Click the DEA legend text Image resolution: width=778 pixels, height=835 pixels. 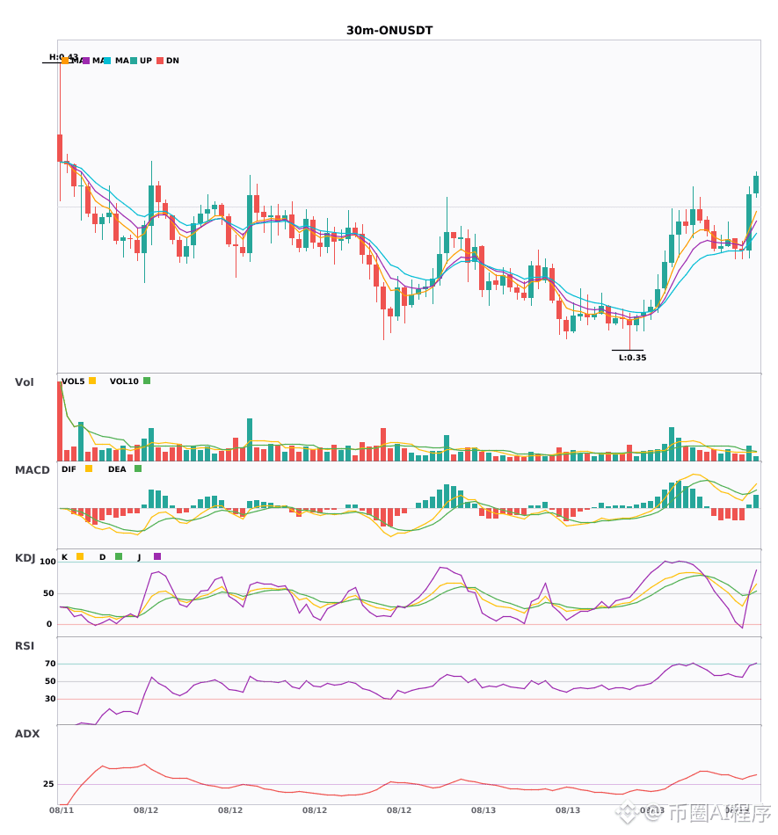117,469
